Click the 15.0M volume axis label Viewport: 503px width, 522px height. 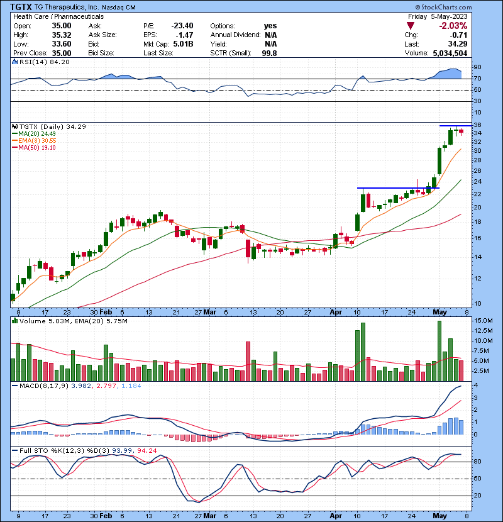tap(484, 321)
